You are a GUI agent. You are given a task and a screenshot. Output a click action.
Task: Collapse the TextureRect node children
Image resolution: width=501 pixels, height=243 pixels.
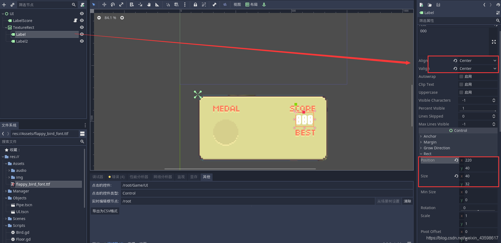(x=6, y=28)
